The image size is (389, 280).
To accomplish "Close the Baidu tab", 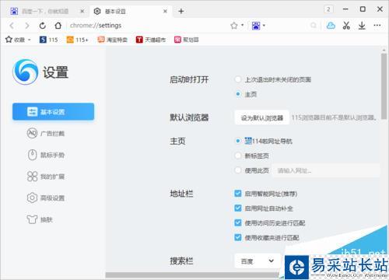I will pyautogui.click(x=82, y=11).
